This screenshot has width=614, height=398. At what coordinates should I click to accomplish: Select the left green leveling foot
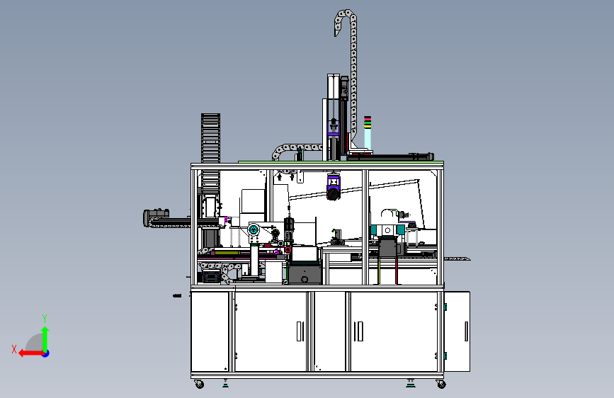(225, 382)
